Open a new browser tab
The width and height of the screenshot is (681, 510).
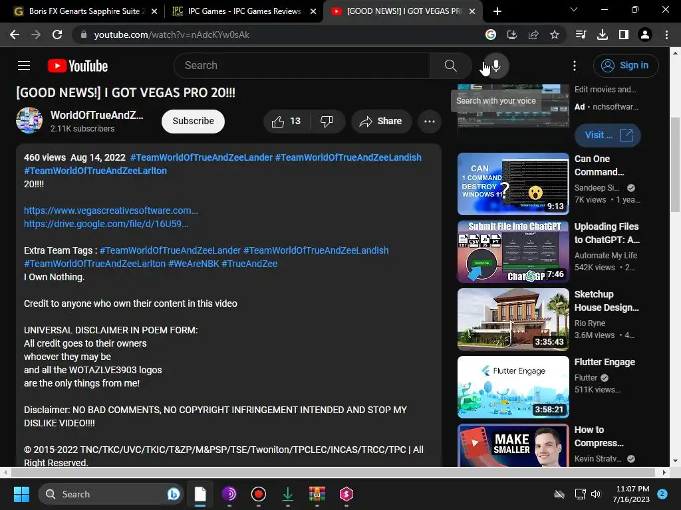coord(497,11)
